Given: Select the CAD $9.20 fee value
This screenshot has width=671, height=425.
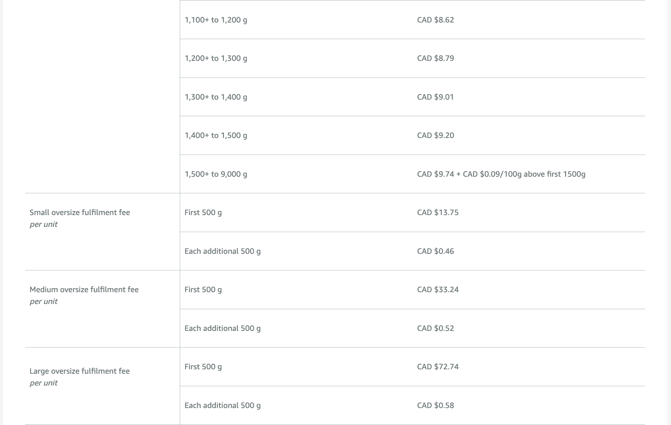Looking at the screenshot, I should (436, 135).
